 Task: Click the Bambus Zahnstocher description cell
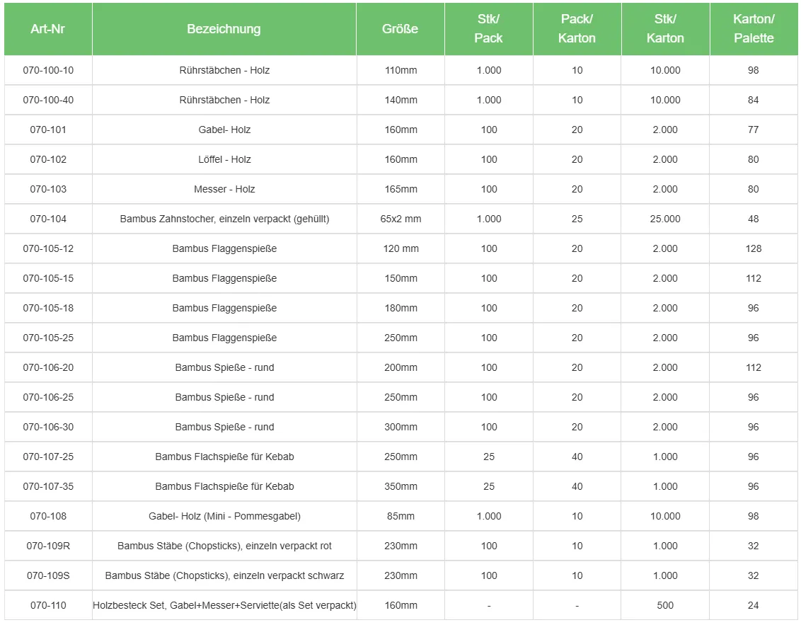224,219
